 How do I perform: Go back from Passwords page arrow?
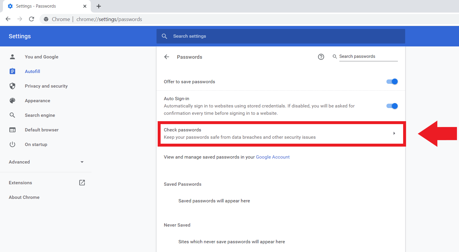tap(167, 57)
